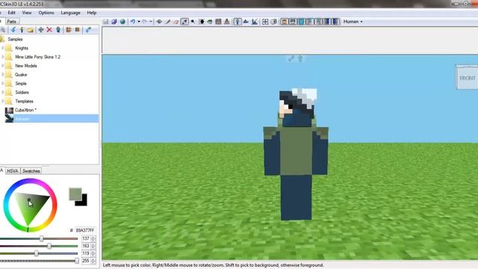The width and height of the screenshot is (478, 269).
Task: Toggle the head part visibility
Action: click(284, 22)
